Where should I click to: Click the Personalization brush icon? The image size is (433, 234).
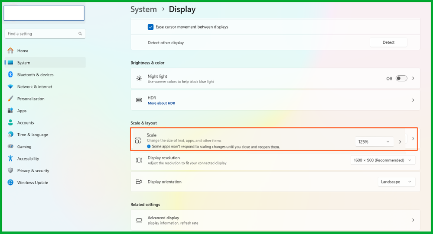coord(10,99)
